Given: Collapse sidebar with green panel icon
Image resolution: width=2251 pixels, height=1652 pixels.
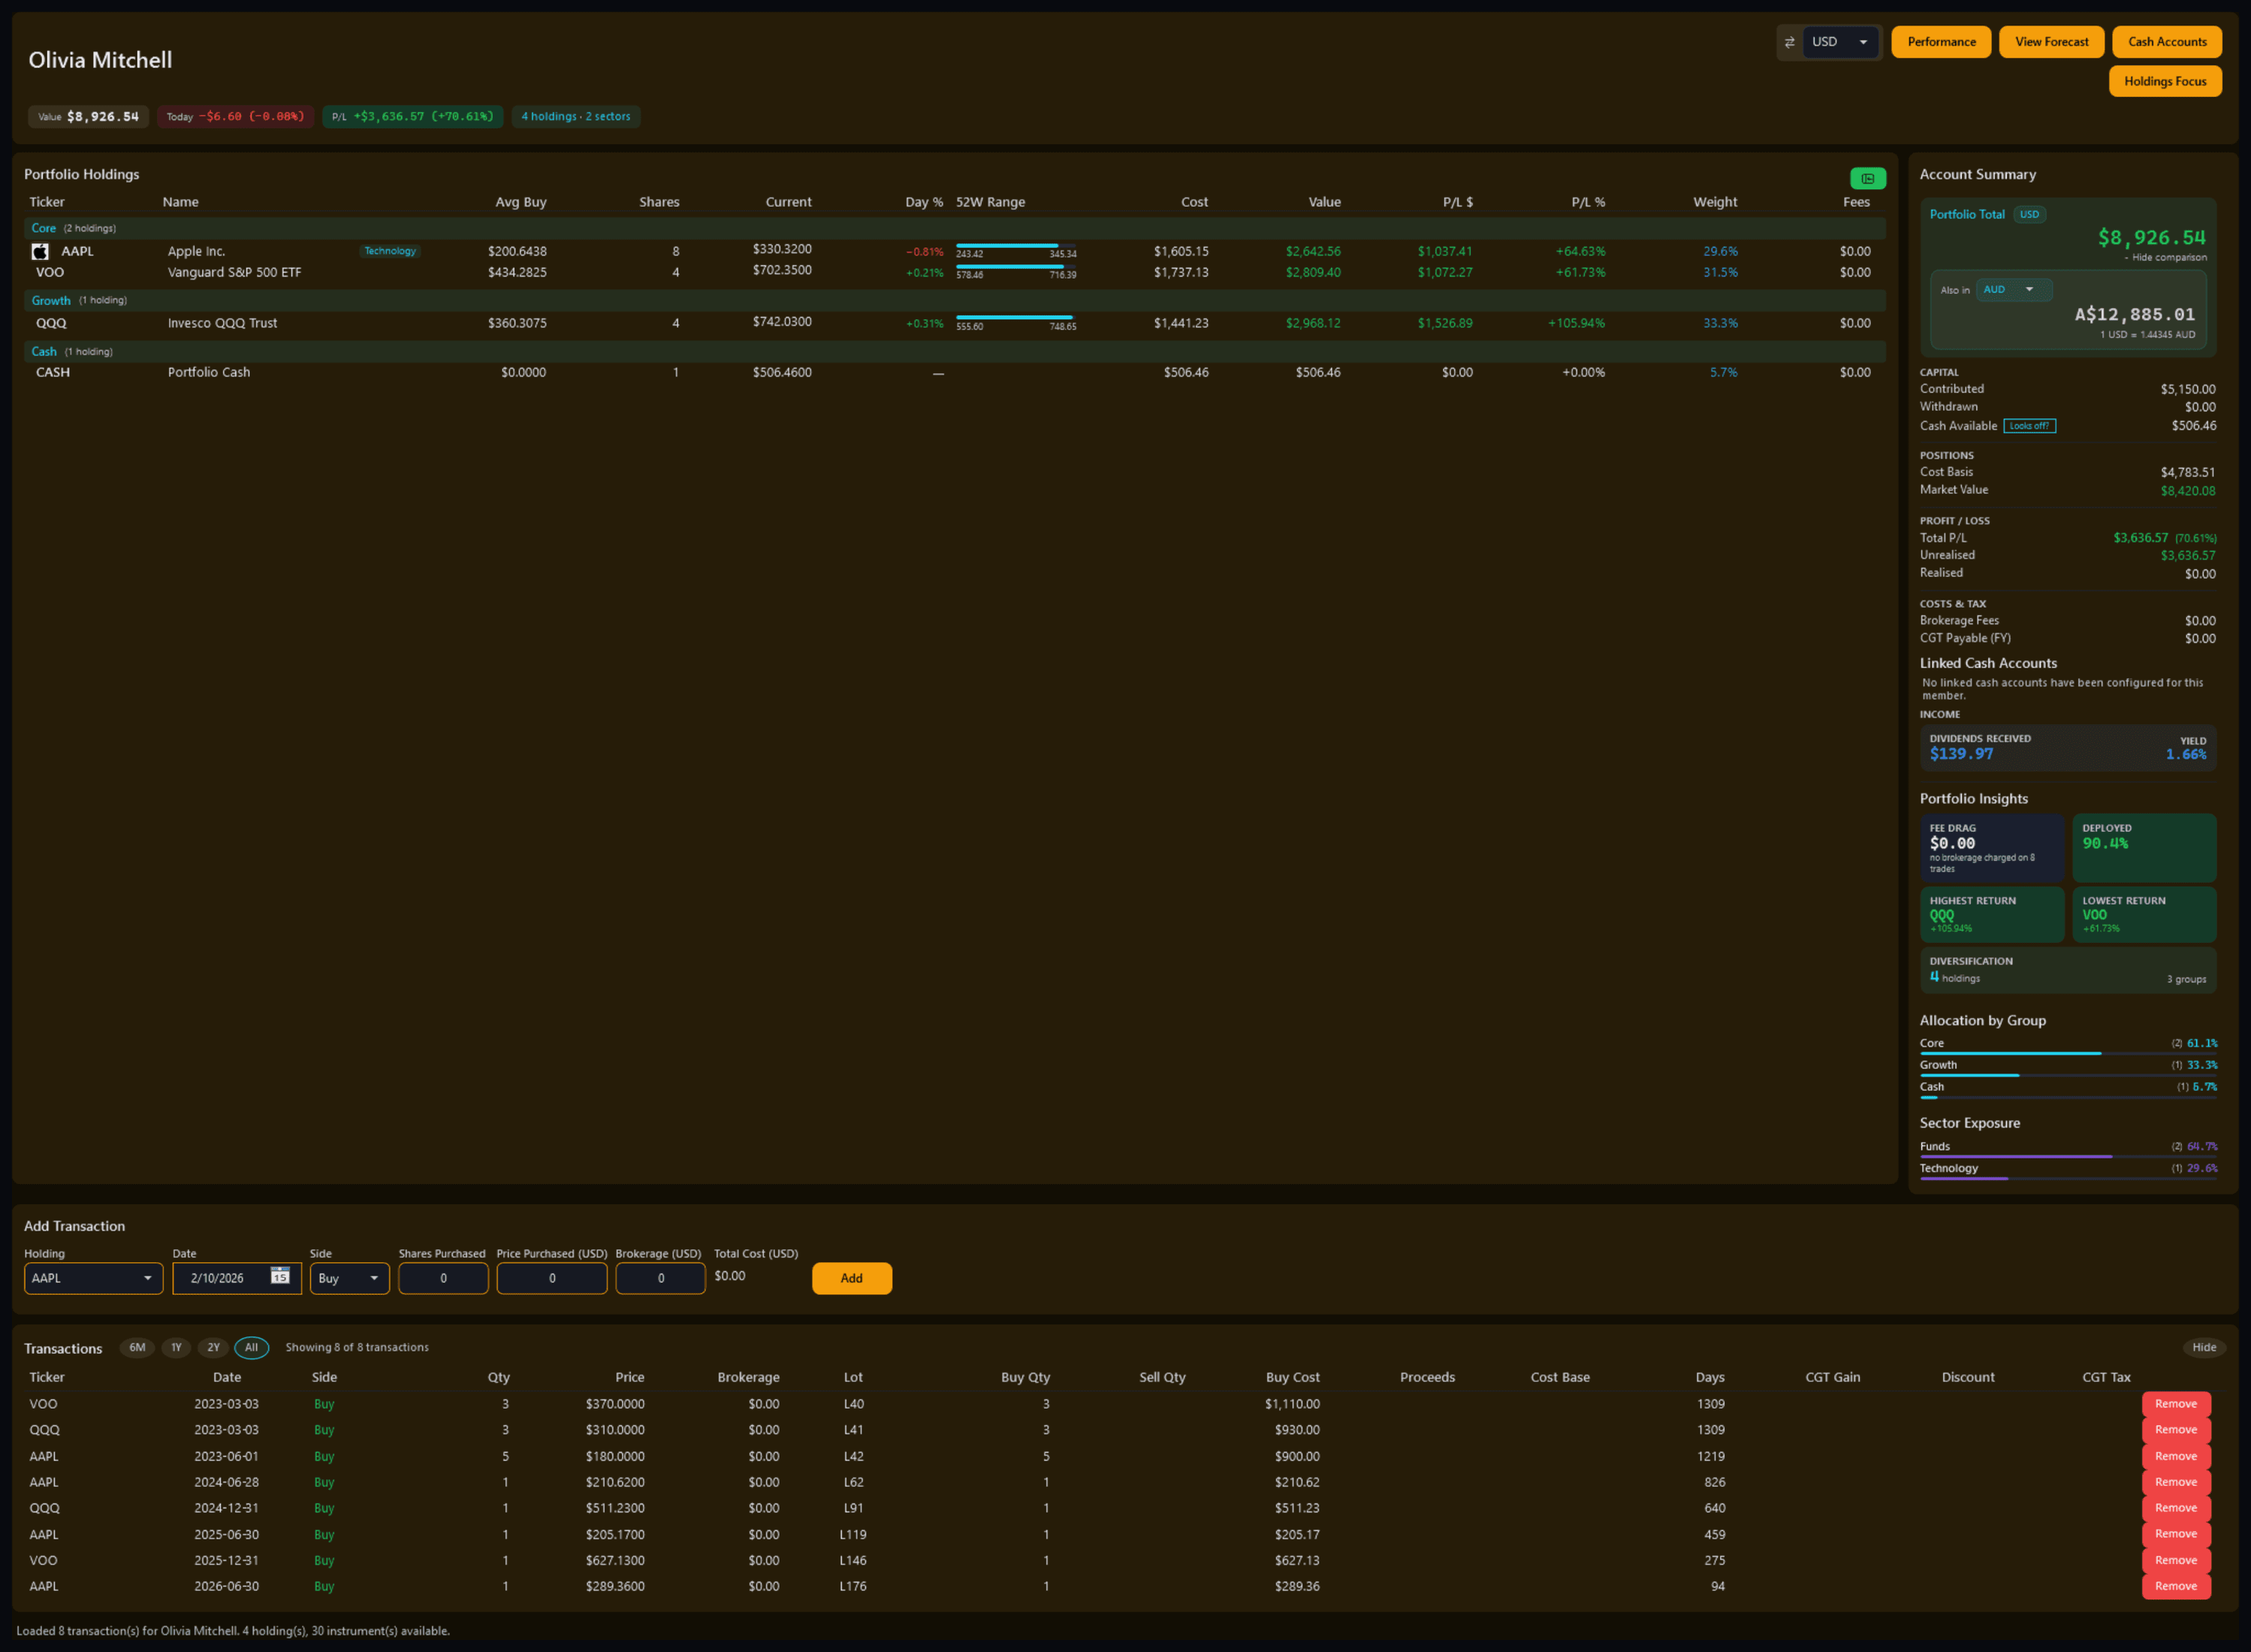Looking at the screenshot, I should pyautogui.click(x=1867, y=178).
